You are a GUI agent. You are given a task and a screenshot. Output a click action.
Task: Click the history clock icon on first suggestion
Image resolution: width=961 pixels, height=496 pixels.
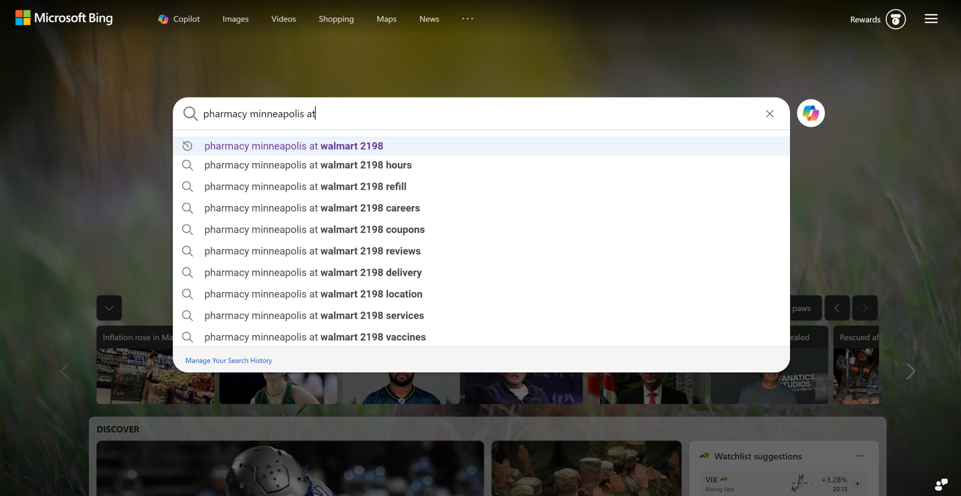point(188,146)
